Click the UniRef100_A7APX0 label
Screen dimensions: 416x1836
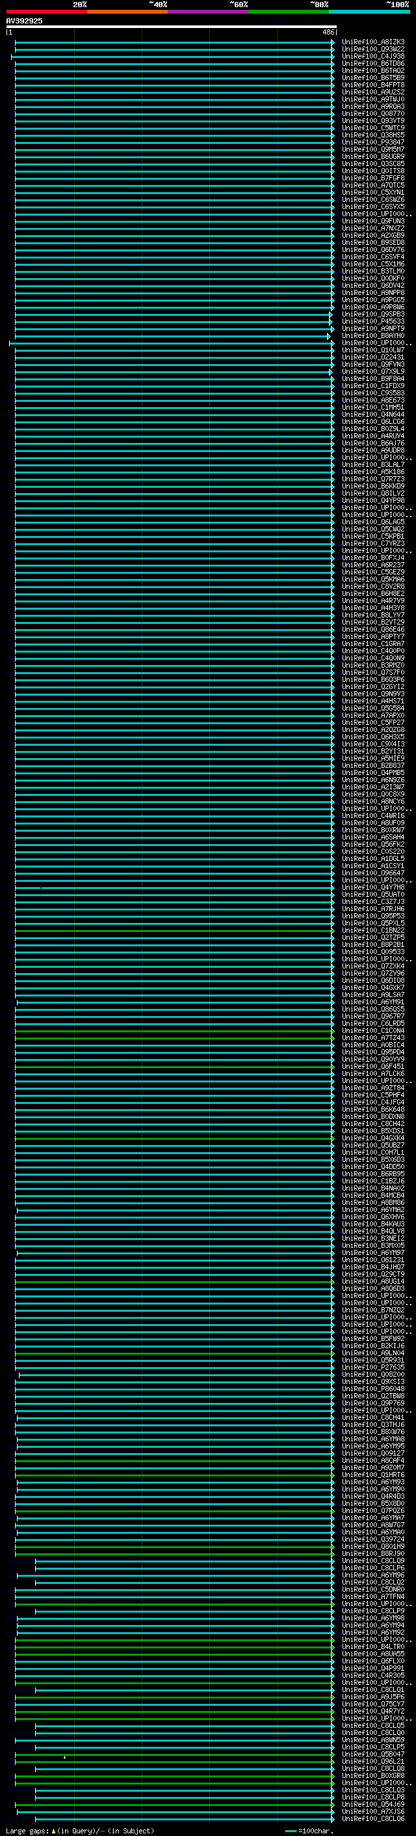[373, 715]
